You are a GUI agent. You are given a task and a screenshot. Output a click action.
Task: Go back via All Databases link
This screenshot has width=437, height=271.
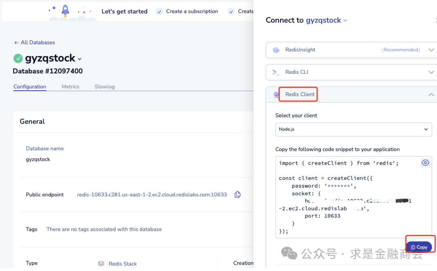pyautogui.click(x=34, y=42)
